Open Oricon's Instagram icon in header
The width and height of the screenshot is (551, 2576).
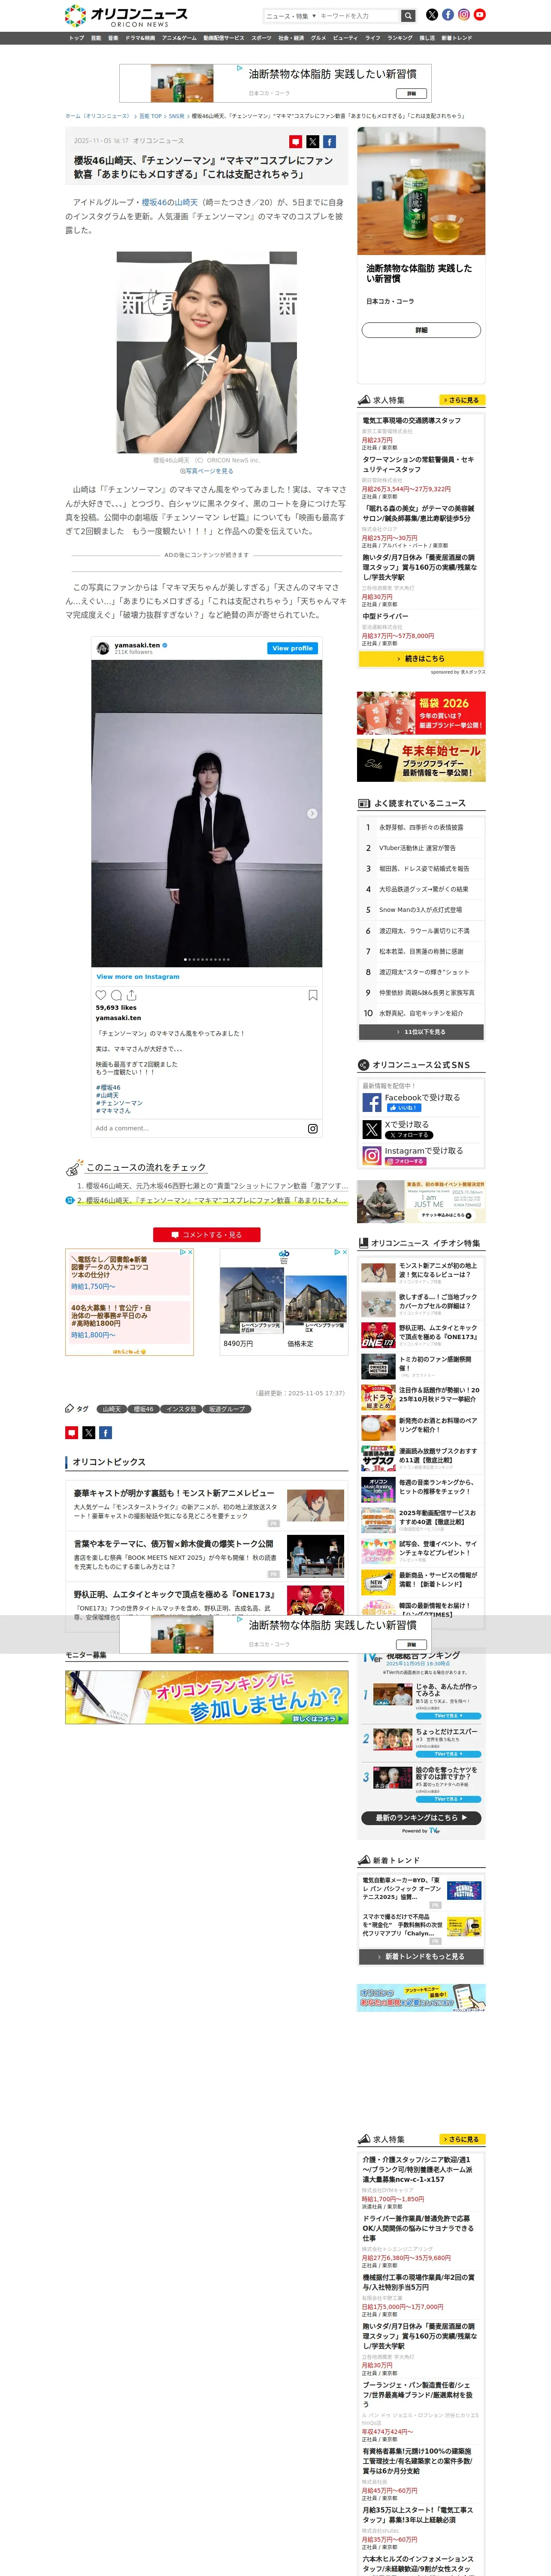464,15
